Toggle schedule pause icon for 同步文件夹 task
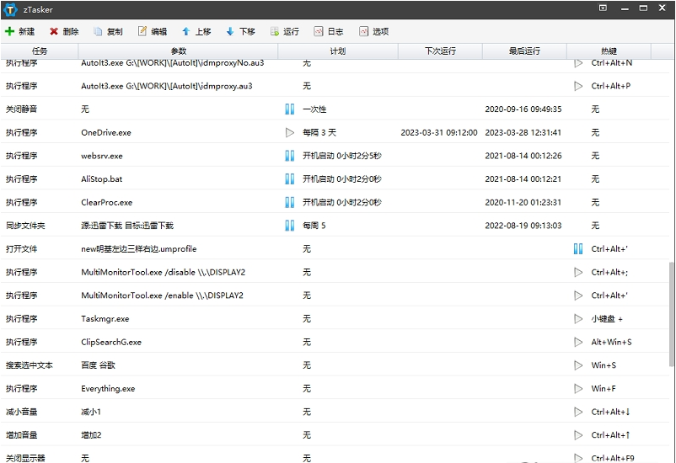676x463 pixels. point(290,226)
